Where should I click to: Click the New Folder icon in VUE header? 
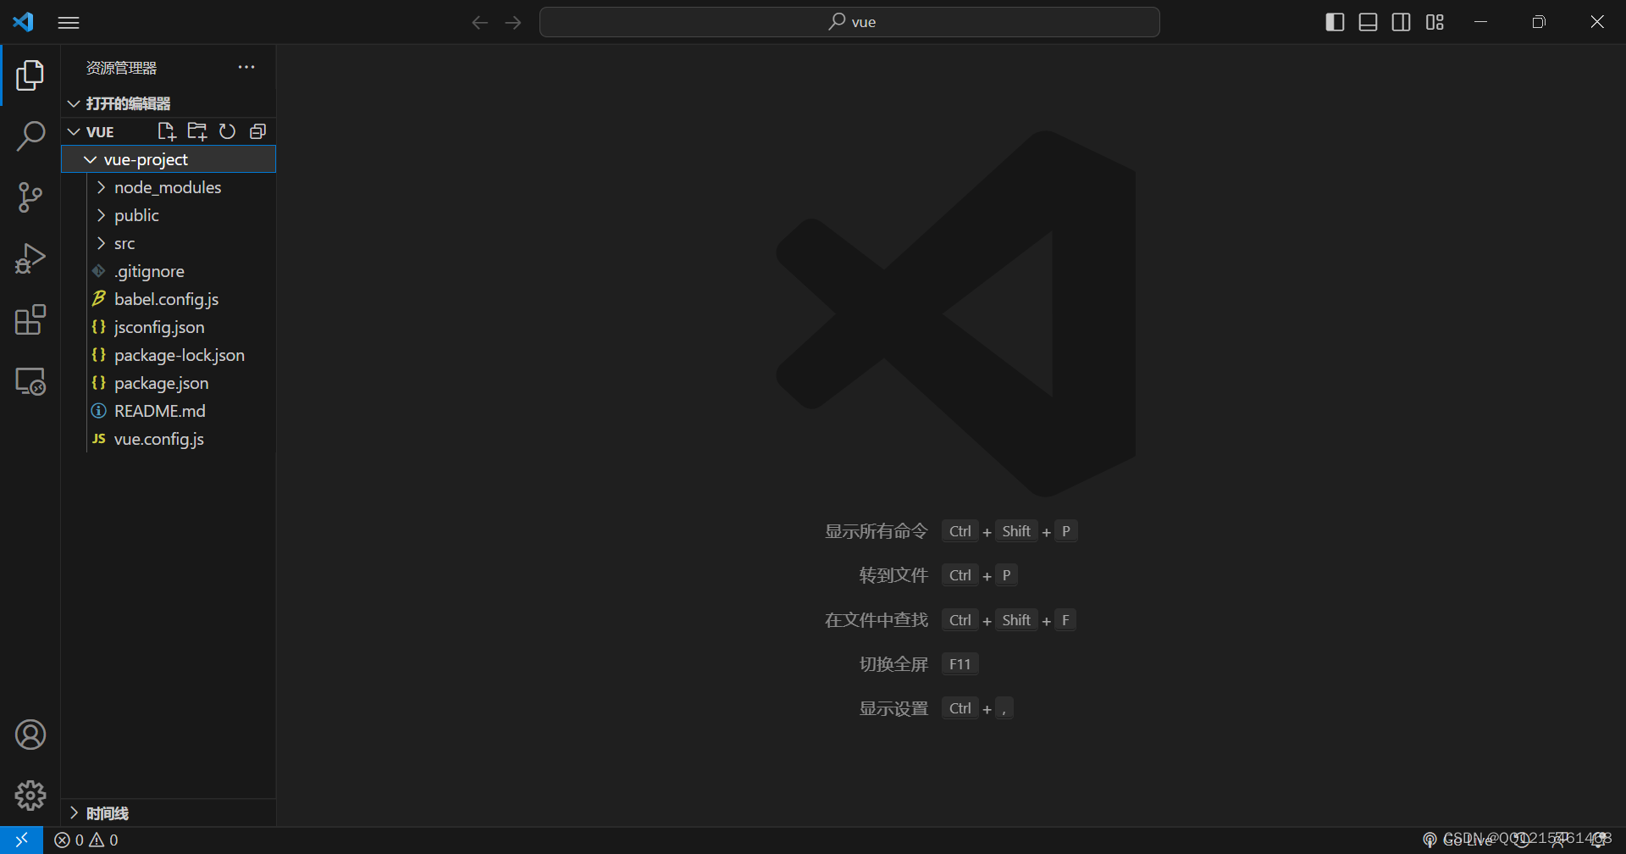(x=197, y=131)
